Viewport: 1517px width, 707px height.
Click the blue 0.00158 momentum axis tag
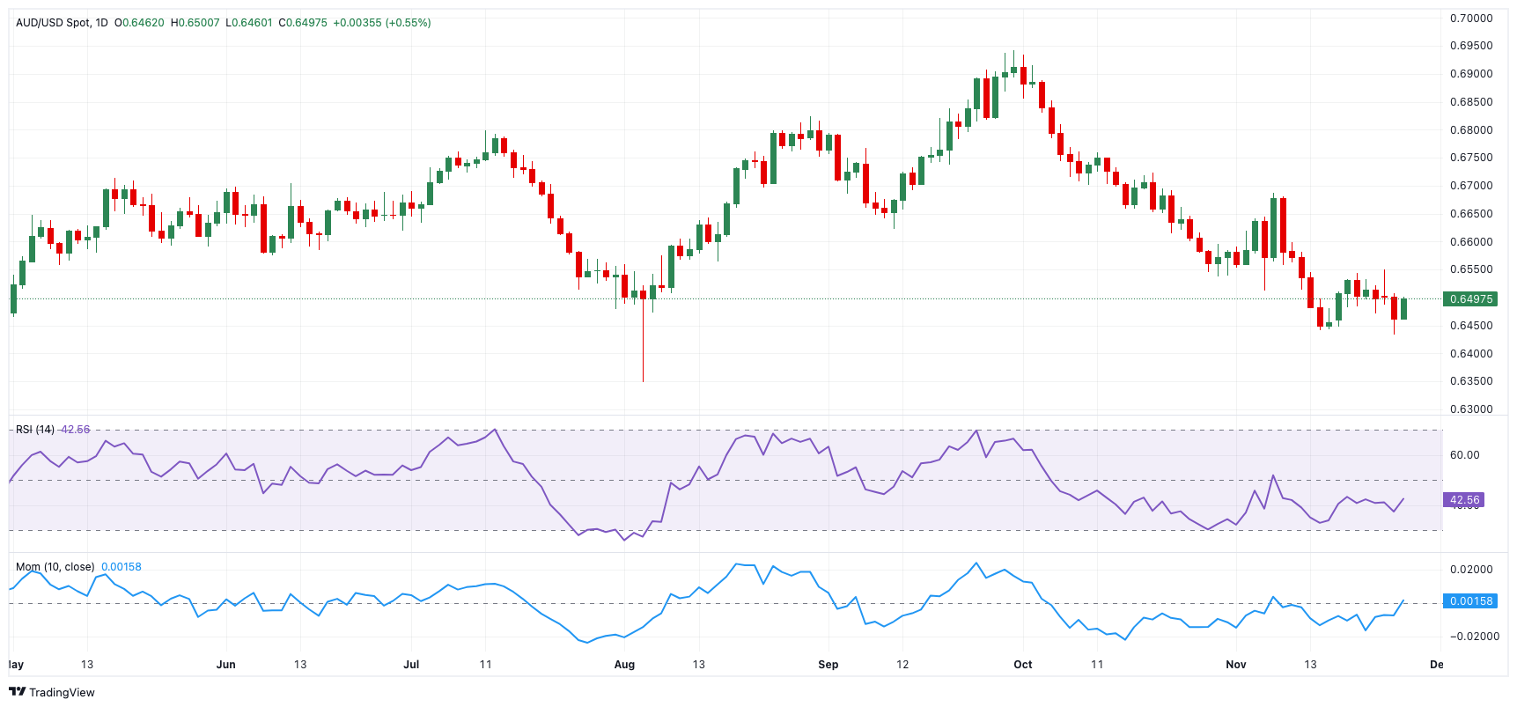[x=1470, y=601]
